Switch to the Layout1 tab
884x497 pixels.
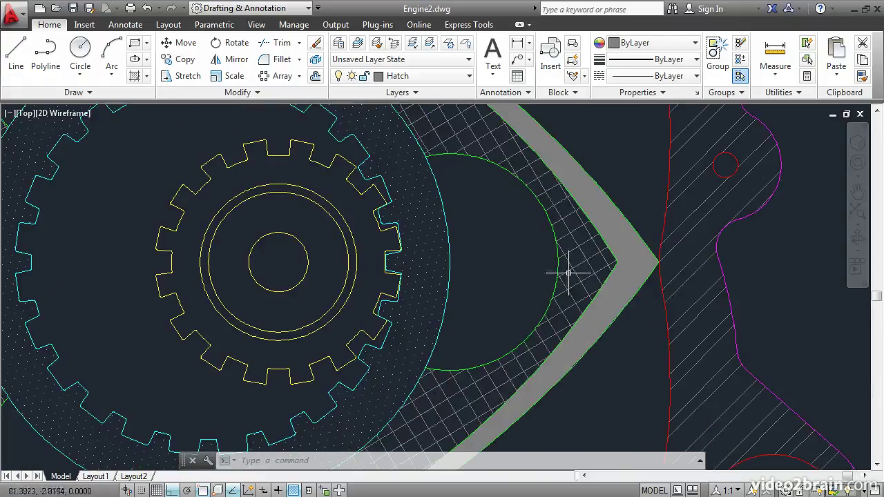point(95,476)
